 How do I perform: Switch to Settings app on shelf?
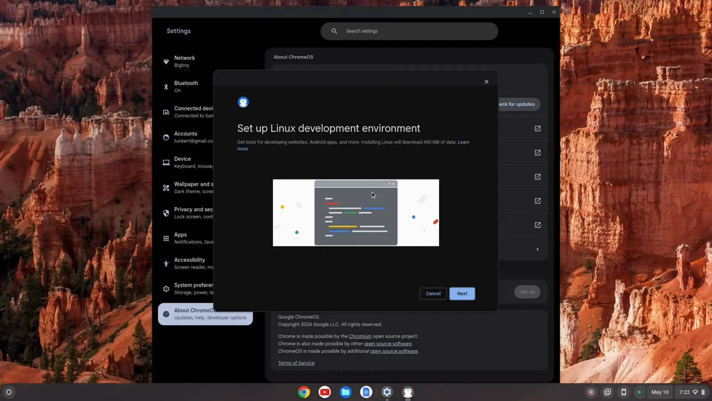387,392
